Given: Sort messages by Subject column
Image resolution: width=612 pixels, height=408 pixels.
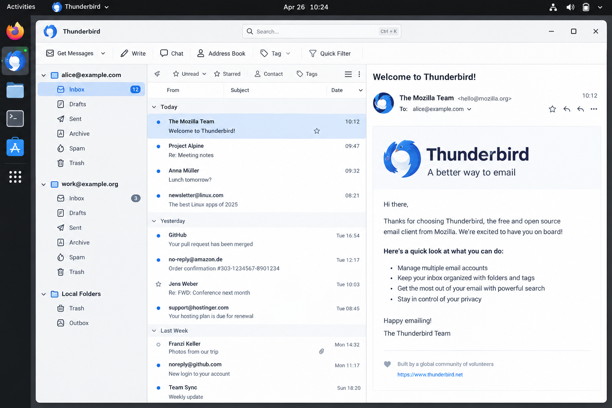Looking at the screenshot, I should [240, 90].
